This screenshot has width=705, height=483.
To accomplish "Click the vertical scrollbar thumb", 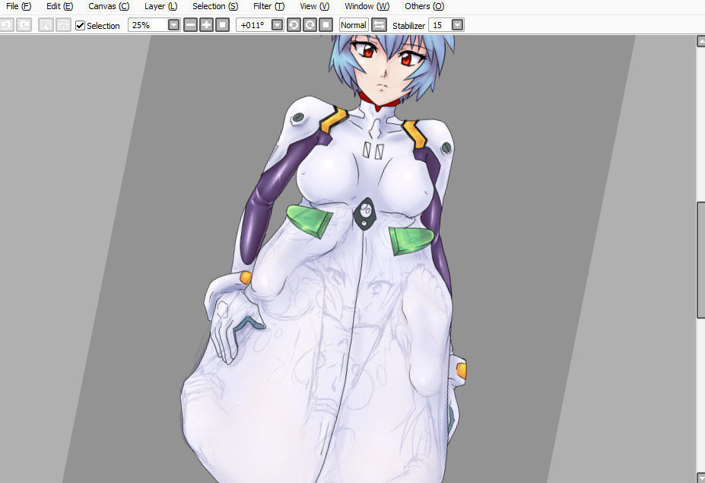I will click(x=701, y=259).
